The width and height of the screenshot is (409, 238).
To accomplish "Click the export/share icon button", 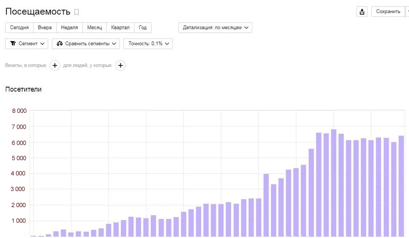I will tap(362, 12).
